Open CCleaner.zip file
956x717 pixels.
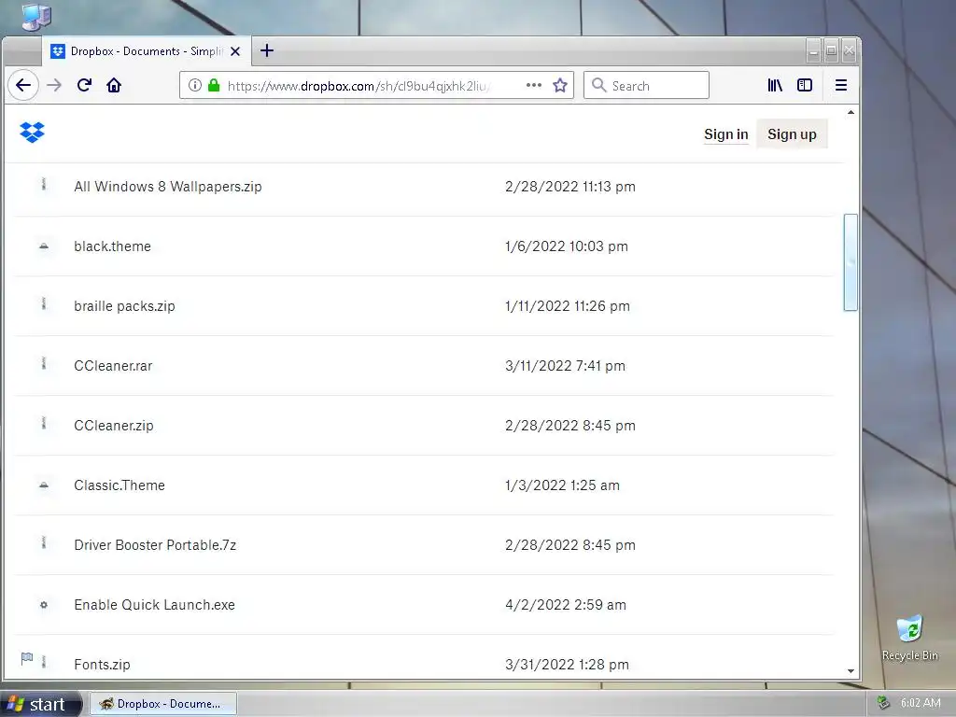tap(113, 426)
